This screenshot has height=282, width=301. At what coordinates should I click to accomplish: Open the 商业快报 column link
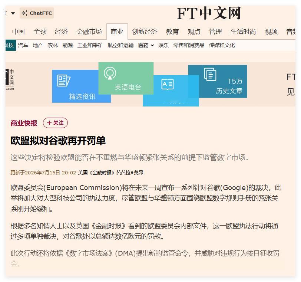click(x=24, y=123)
